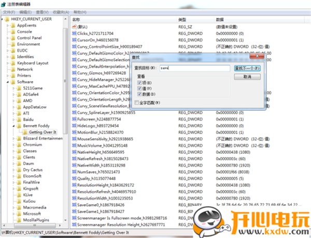
Task: Sort by the 类型 column header
Action: (x=195, y=19)
